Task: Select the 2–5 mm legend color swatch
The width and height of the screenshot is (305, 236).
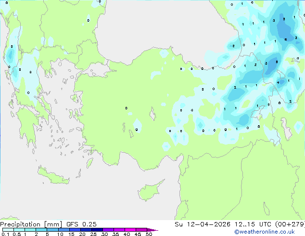Action: [41, 230]
